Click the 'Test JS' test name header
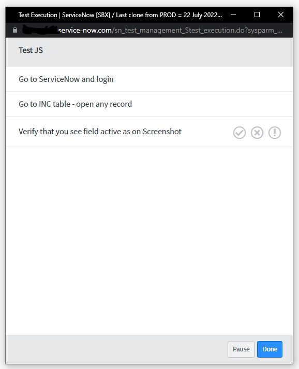Viewport: 299px width, 369px height. (31, 50)
